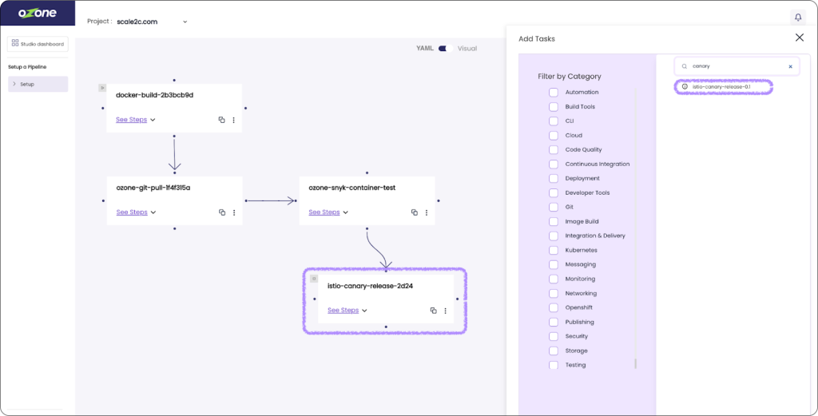
Task: Enable the Deployment category filter
Action: 554,178
